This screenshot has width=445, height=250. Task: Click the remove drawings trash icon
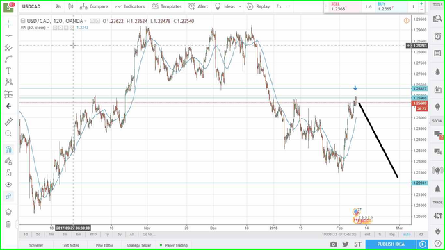point(8,224)
